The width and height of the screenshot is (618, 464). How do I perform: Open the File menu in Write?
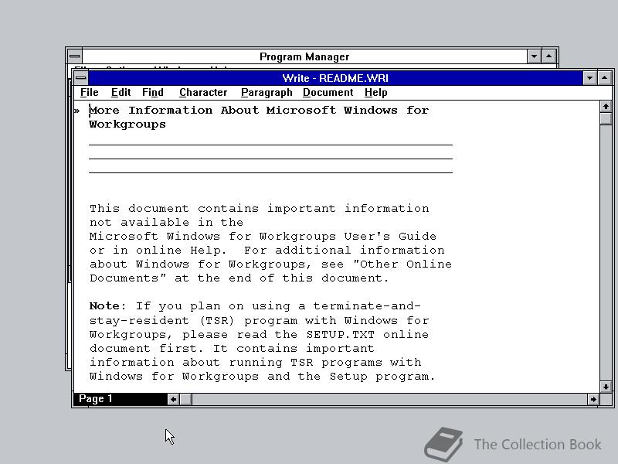coord(89,92)
